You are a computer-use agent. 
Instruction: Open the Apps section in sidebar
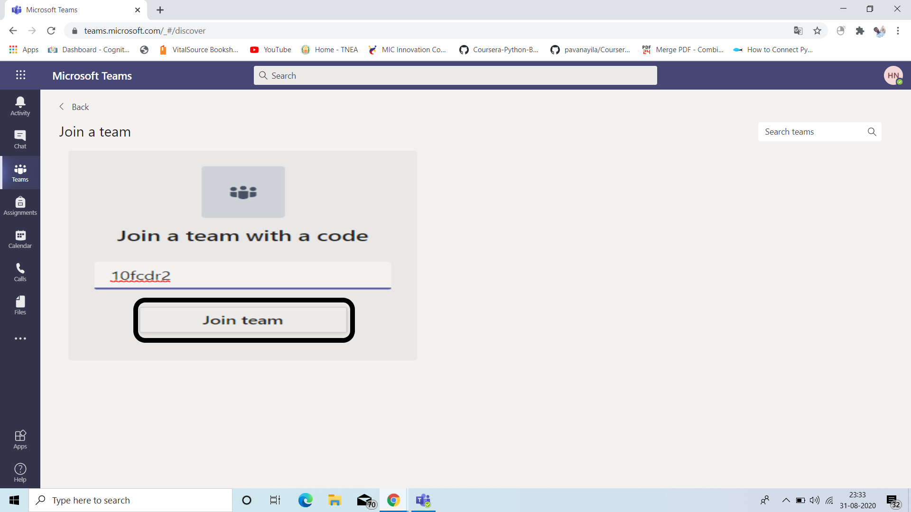click(20, 439)
